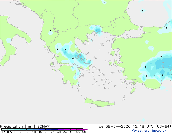The width and height of the screenshot is (172, 133).
Task: Click the legend tick label '15'
Action: pyautogui.click(x=40, y=132)
